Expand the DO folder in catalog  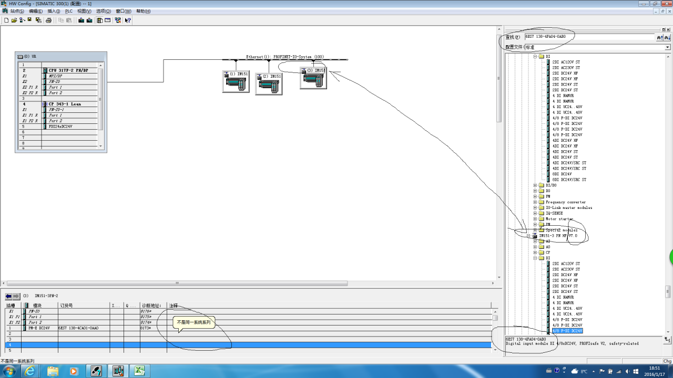click(x=535, y=191)
